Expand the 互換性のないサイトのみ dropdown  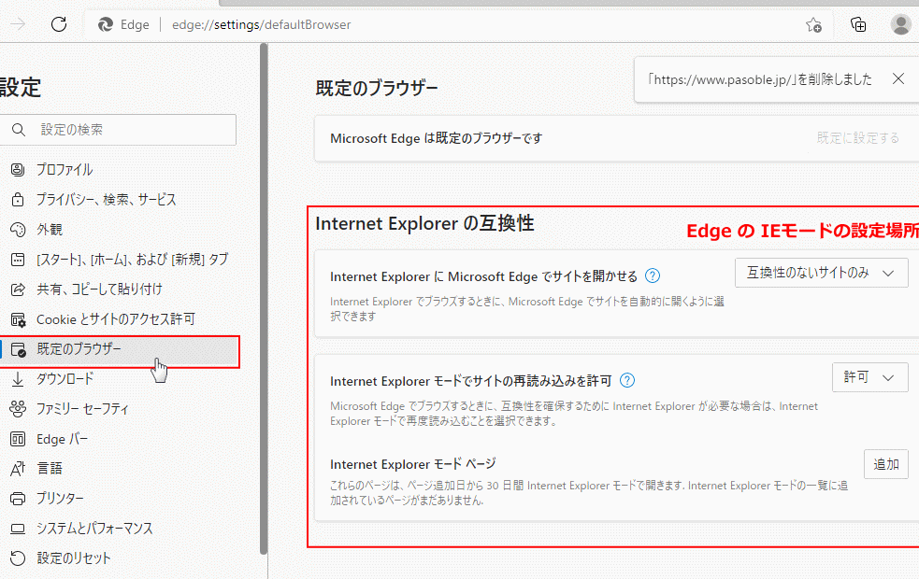point(822,273)
